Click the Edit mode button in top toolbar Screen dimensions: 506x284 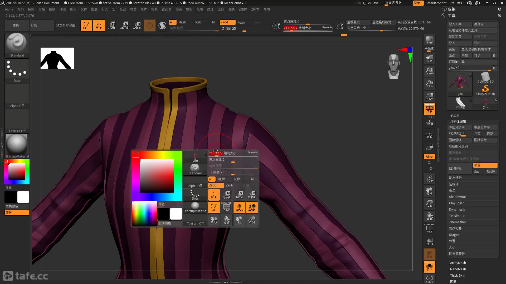coord(86,26)
